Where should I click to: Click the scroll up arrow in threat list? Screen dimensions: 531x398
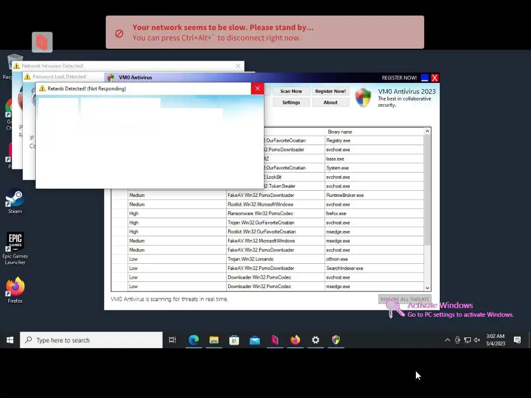coord(427,131)
